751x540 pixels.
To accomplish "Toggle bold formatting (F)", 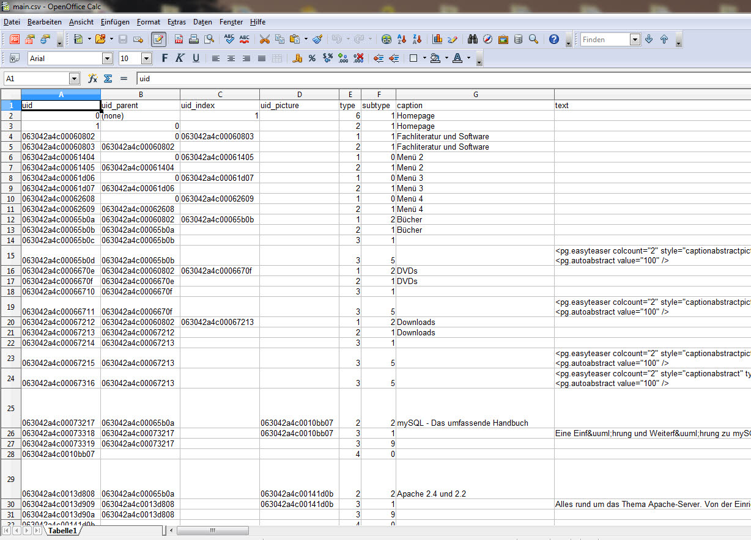I will click(x=164, y=58).
